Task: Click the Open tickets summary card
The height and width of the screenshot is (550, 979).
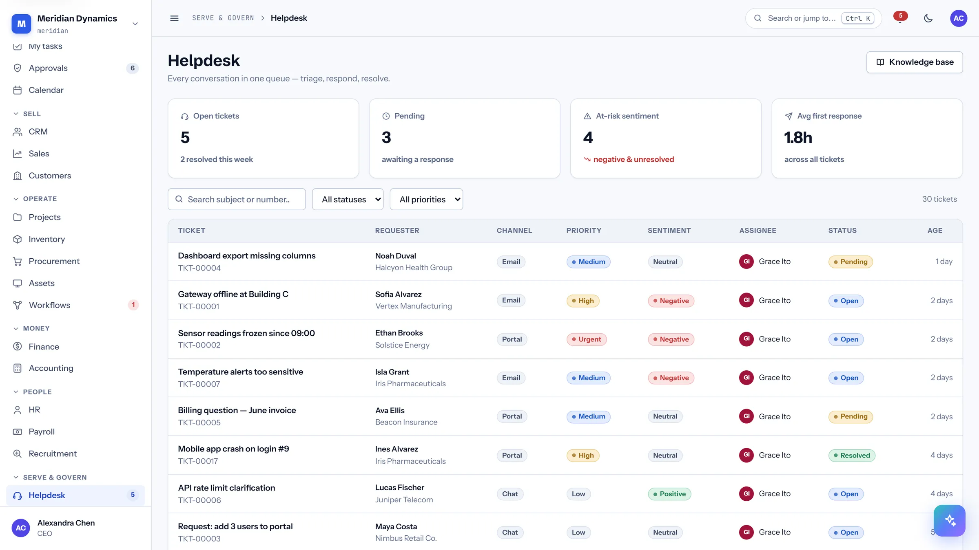Action: (x=263, y=138)
